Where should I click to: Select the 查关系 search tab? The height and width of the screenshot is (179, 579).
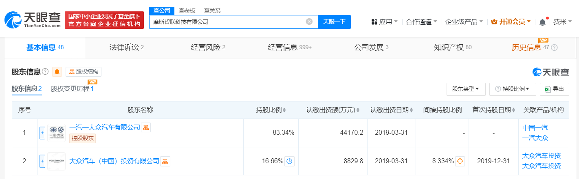pos(212,11)
